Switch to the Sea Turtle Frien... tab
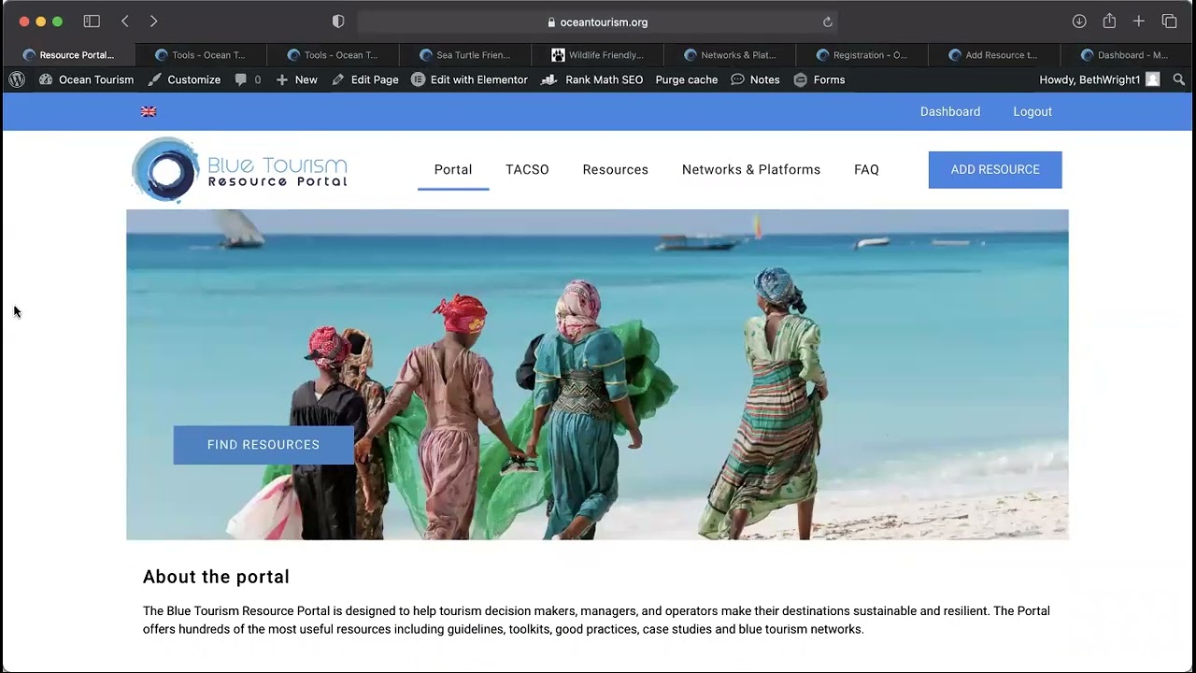This screenshot has height=673, width=1196. tap(465, 55)
